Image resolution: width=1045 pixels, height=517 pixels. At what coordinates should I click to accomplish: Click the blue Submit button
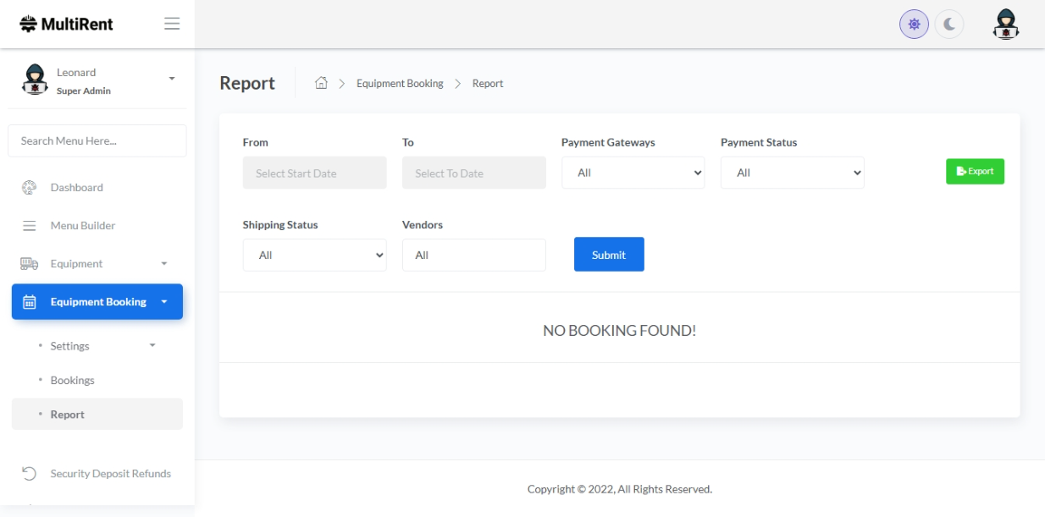pos(609,255)
